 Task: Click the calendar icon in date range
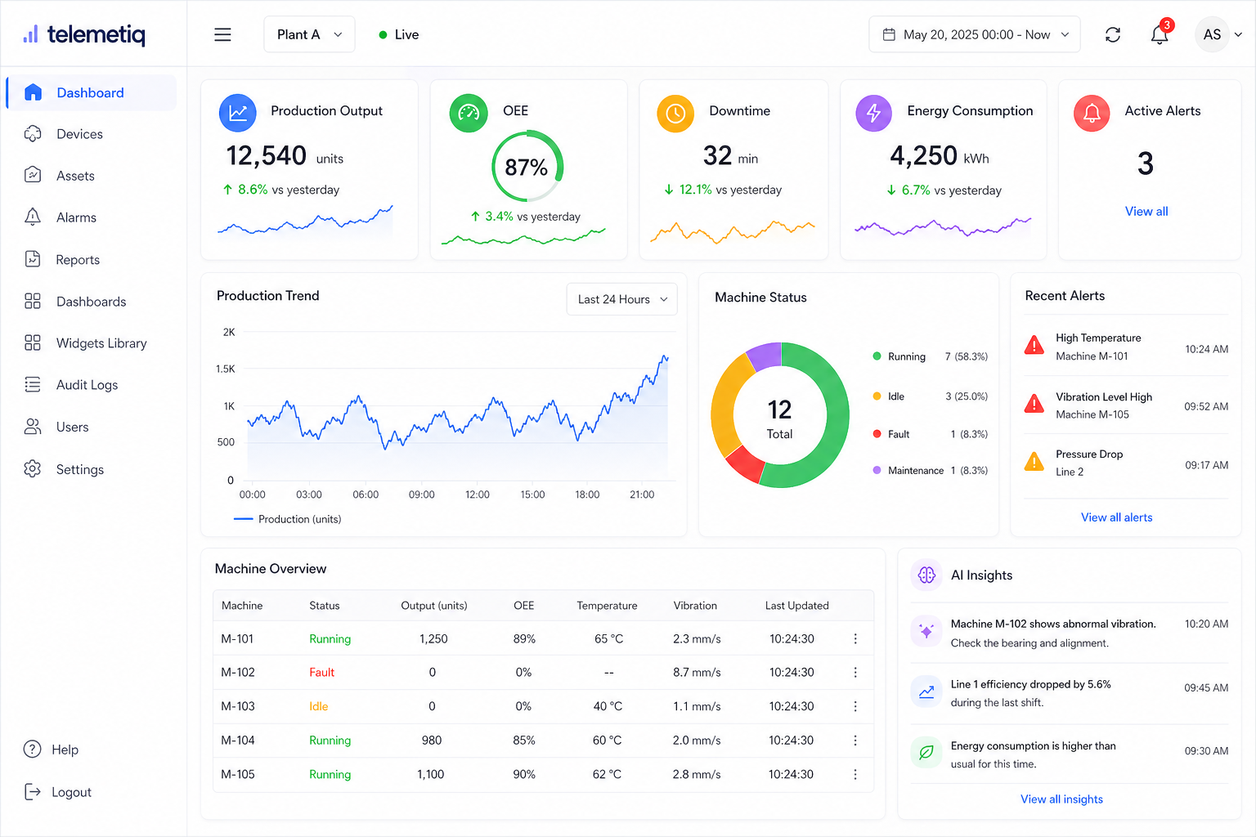click(889, 34)
